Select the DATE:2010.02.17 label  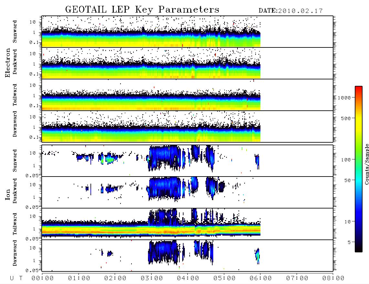click(x=290, y=11)
